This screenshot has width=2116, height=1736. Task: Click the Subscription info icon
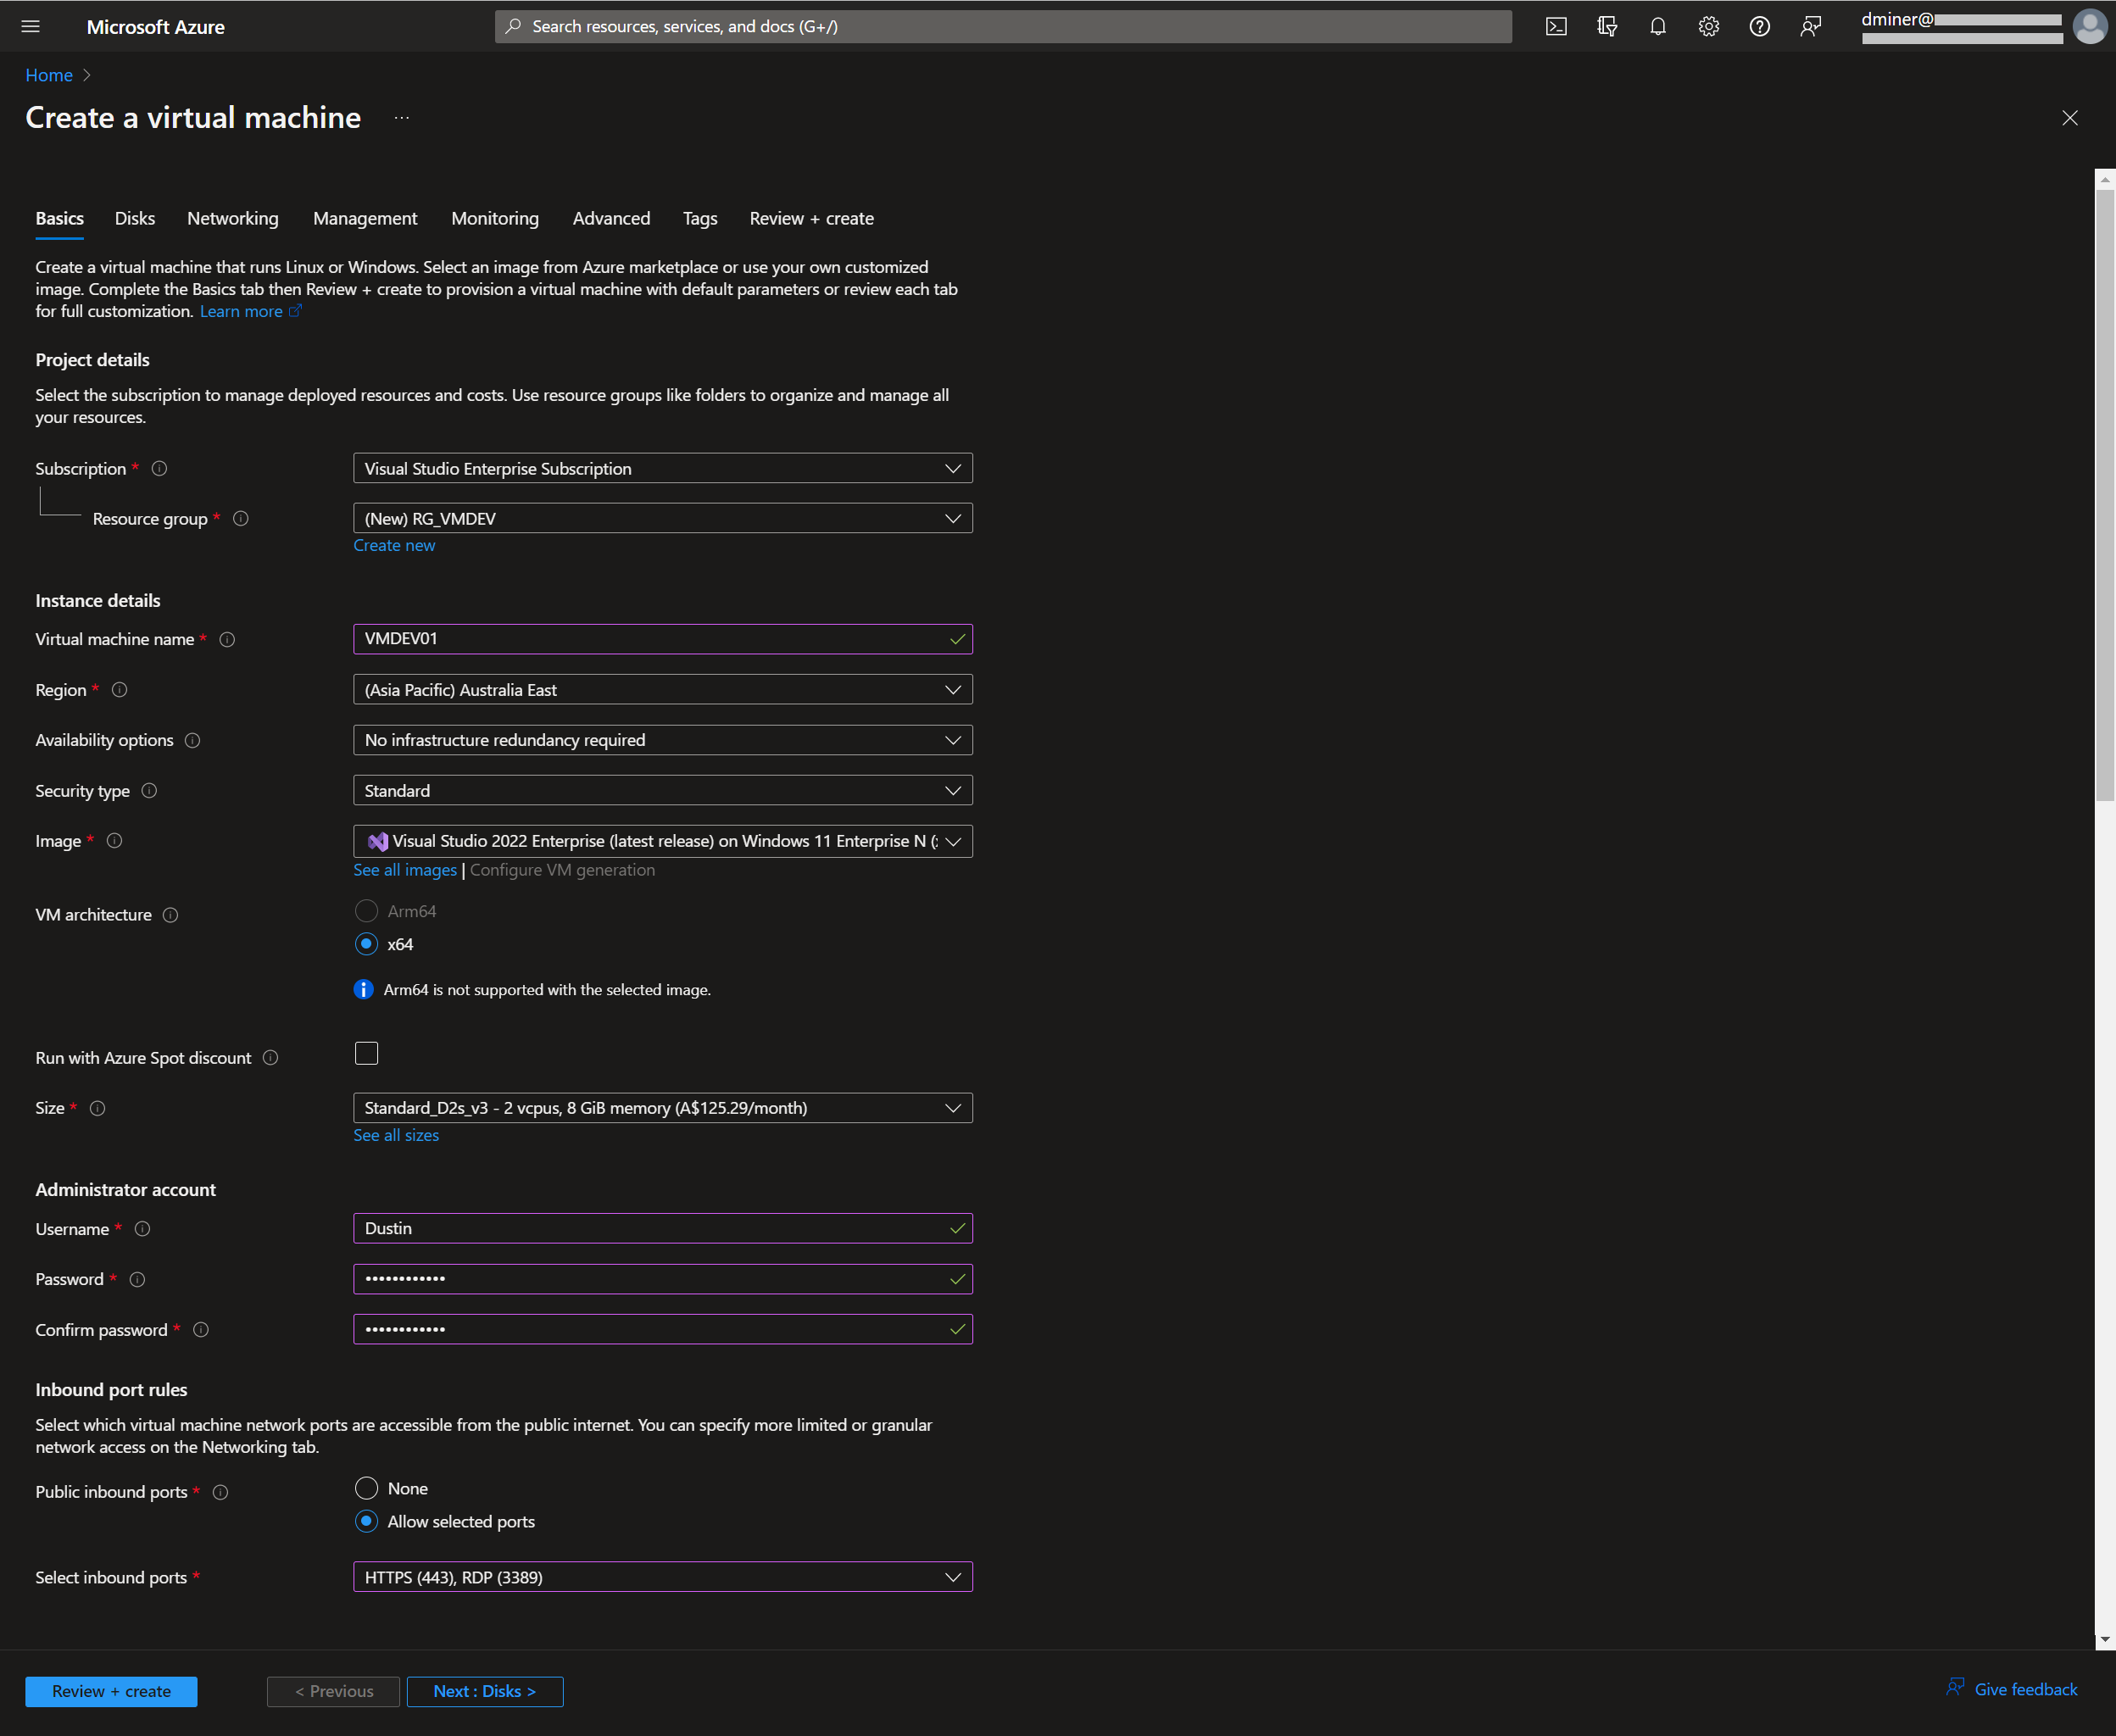(159, 469)
